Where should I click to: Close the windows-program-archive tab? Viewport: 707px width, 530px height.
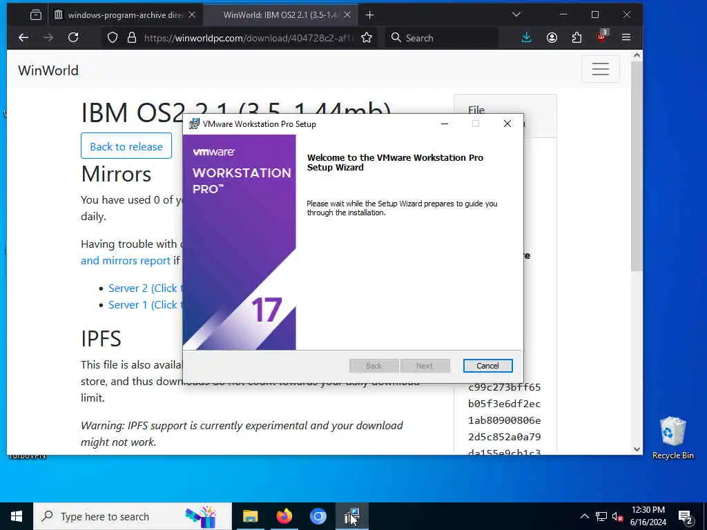[x=192, y=15]
